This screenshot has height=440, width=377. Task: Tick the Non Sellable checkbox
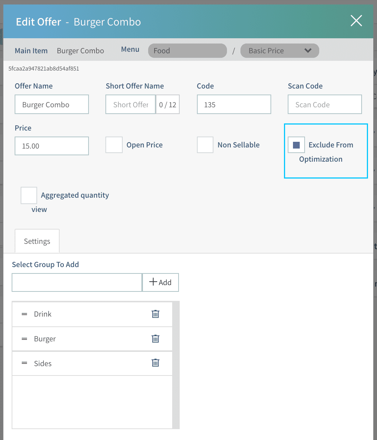pyautogui.click(x=205, y=145)
